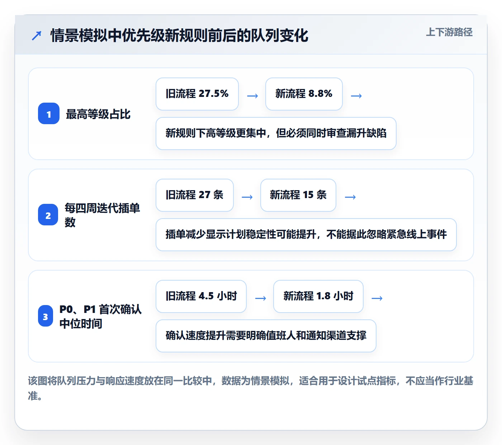The image size is (502, 445).
Task: Select the 旧流程 27 条 box
Action: point(195,195)
